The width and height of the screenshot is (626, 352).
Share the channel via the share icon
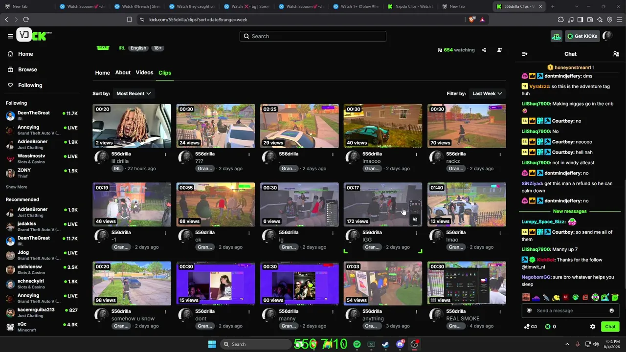click(484, 50)
